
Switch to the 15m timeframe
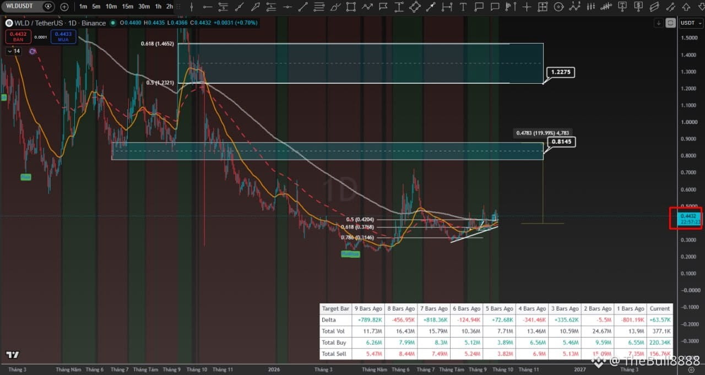click(x=127, y=7)
